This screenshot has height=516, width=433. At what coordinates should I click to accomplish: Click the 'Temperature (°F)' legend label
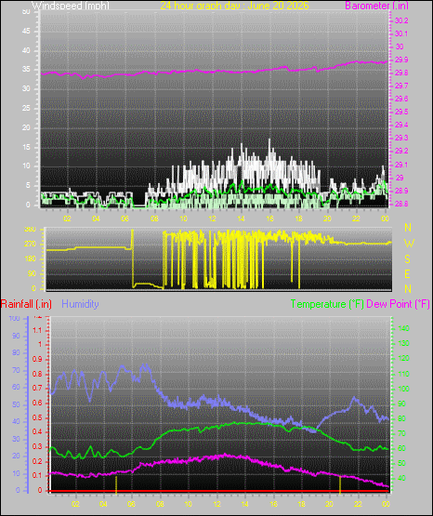(x=327, y=304)
